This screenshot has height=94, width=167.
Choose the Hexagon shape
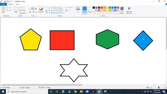click(x=54, y=10)
